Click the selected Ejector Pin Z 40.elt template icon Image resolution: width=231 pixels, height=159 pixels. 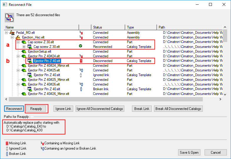30,61
